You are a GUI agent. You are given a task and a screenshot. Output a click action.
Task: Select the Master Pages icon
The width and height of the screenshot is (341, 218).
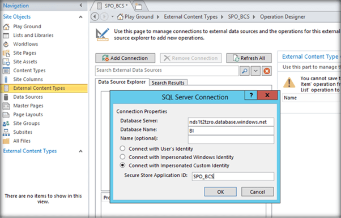[x=6, y=106]
